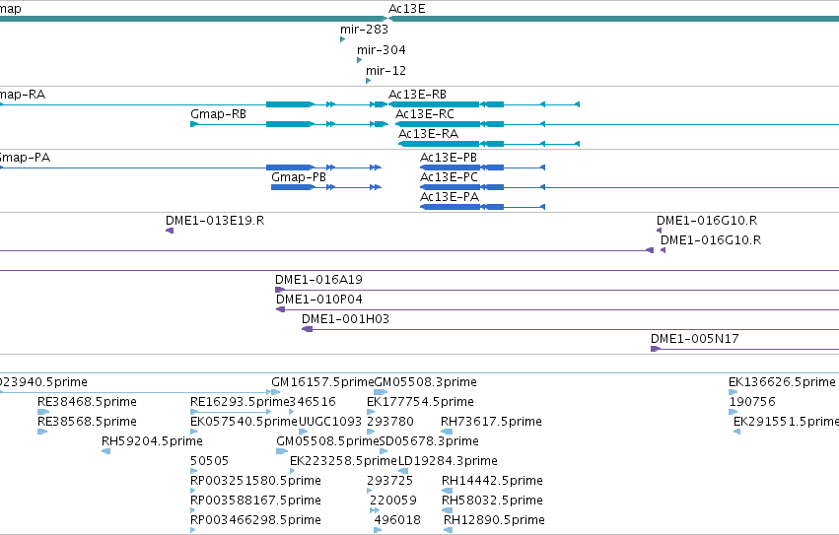The width and height of the screenshot is (839, 535).
Task: Click the RH58032.5prime EST glyph
Action: click(x=448, y=510)
